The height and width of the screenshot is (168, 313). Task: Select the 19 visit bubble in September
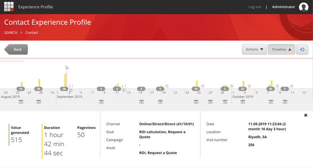pos(196,89)
